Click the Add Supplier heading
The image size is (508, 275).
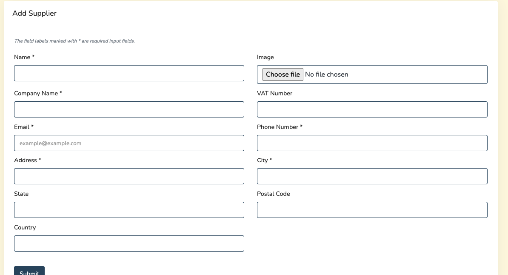coord(34,13)
